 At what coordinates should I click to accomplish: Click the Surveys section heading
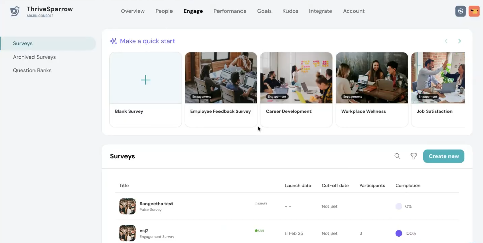(122, 156)
